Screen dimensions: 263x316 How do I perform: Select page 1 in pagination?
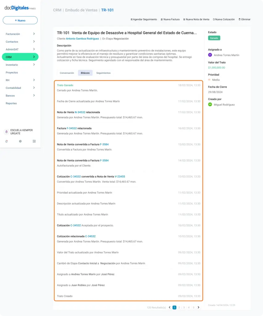(x=174, y=308)
